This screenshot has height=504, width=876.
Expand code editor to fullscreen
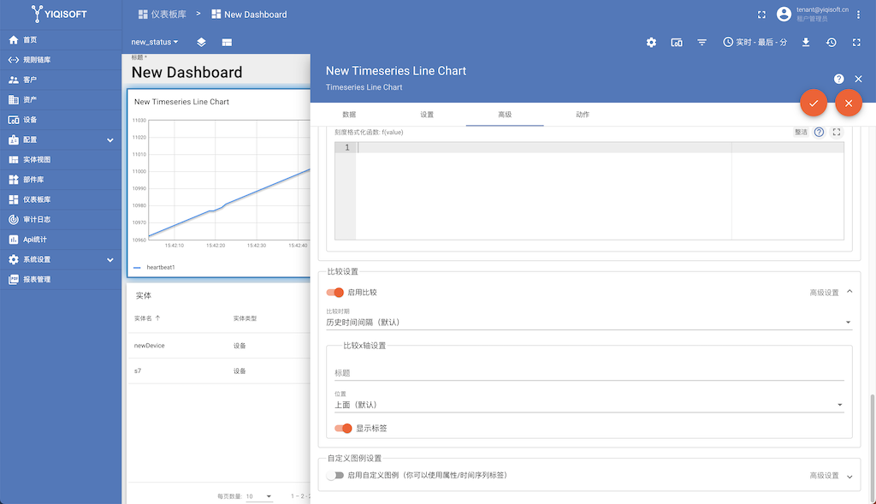point(837,133)
